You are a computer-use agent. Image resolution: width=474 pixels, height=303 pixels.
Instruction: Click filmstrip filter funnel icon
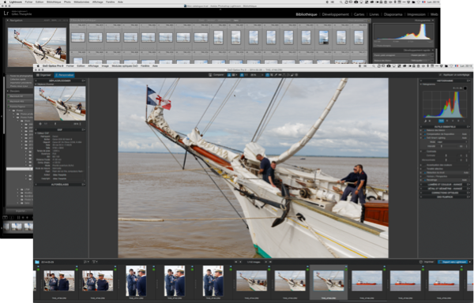tap(95, 262)
